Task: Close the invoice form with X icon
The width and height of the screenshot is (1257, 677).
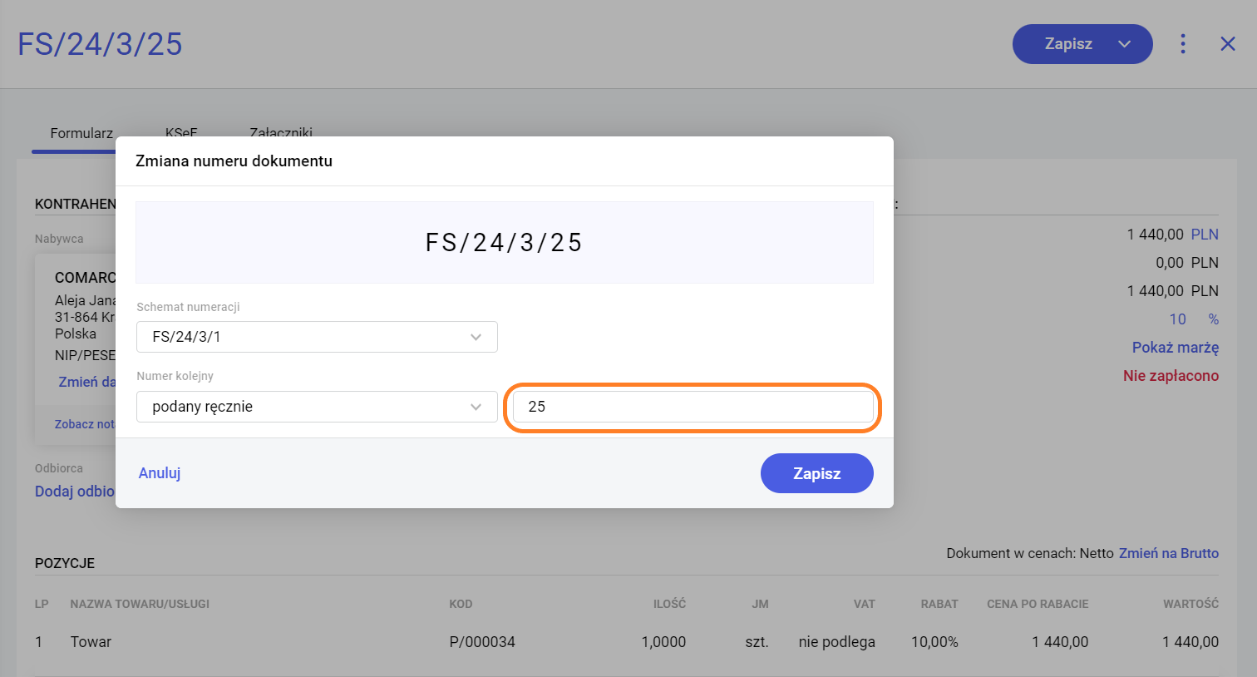Action: (x=1228, y=44)
